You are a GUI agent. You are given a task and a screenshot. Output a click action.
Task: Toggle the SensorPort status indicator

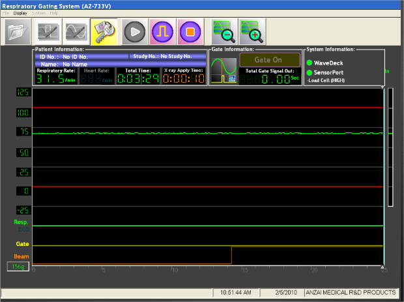(309, 72)
